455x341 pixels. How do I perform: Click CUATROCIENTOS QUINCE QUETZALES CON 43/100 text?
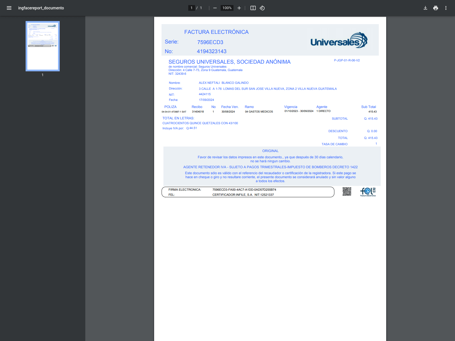[x=200, y=123]
